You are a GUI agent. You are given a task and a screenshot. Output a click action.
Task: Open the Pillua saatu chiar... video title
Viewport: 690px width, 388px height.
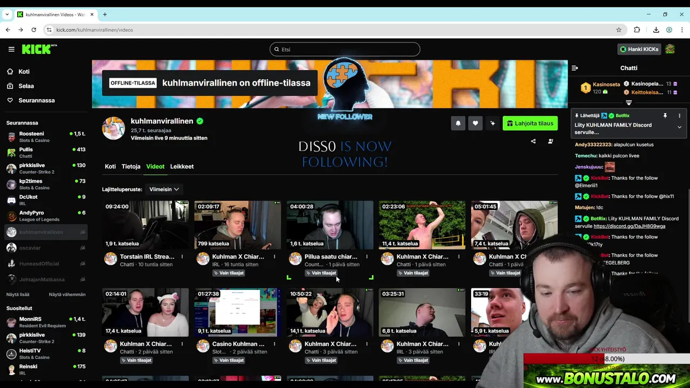[330, 257]
